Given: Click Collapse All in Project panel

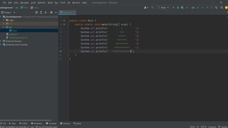Looking at the screenshot, I should pos(46,12).
